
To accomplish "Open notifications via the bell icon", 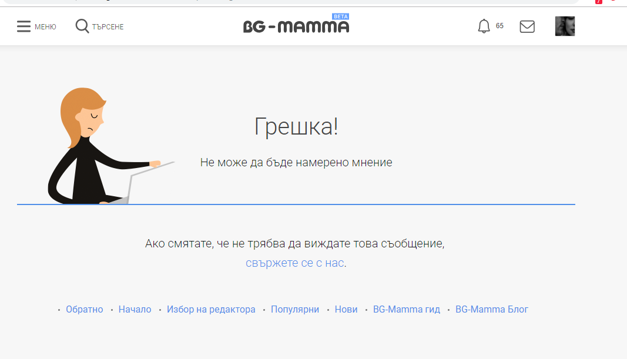I will click(x=484, y=26).
